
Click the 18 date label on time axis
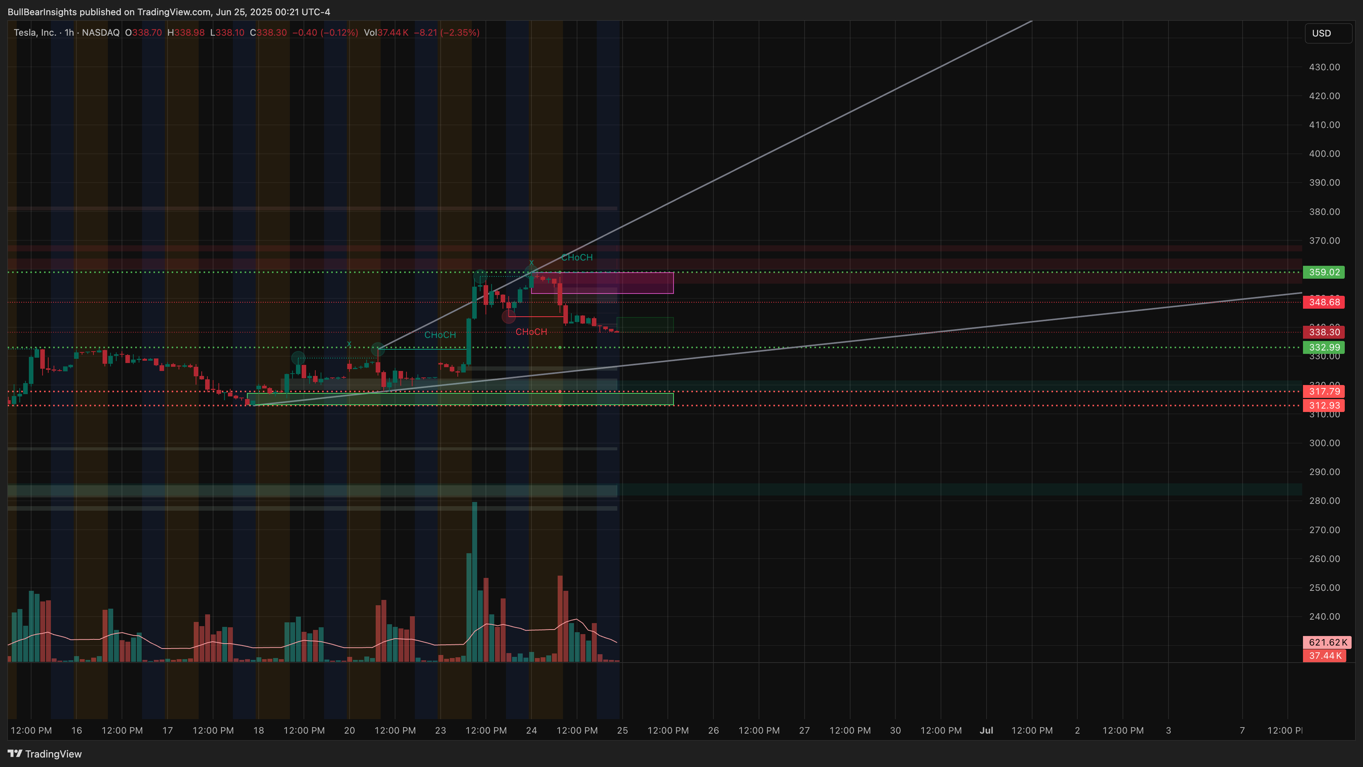pyautogui.click(x=259, y=731)
